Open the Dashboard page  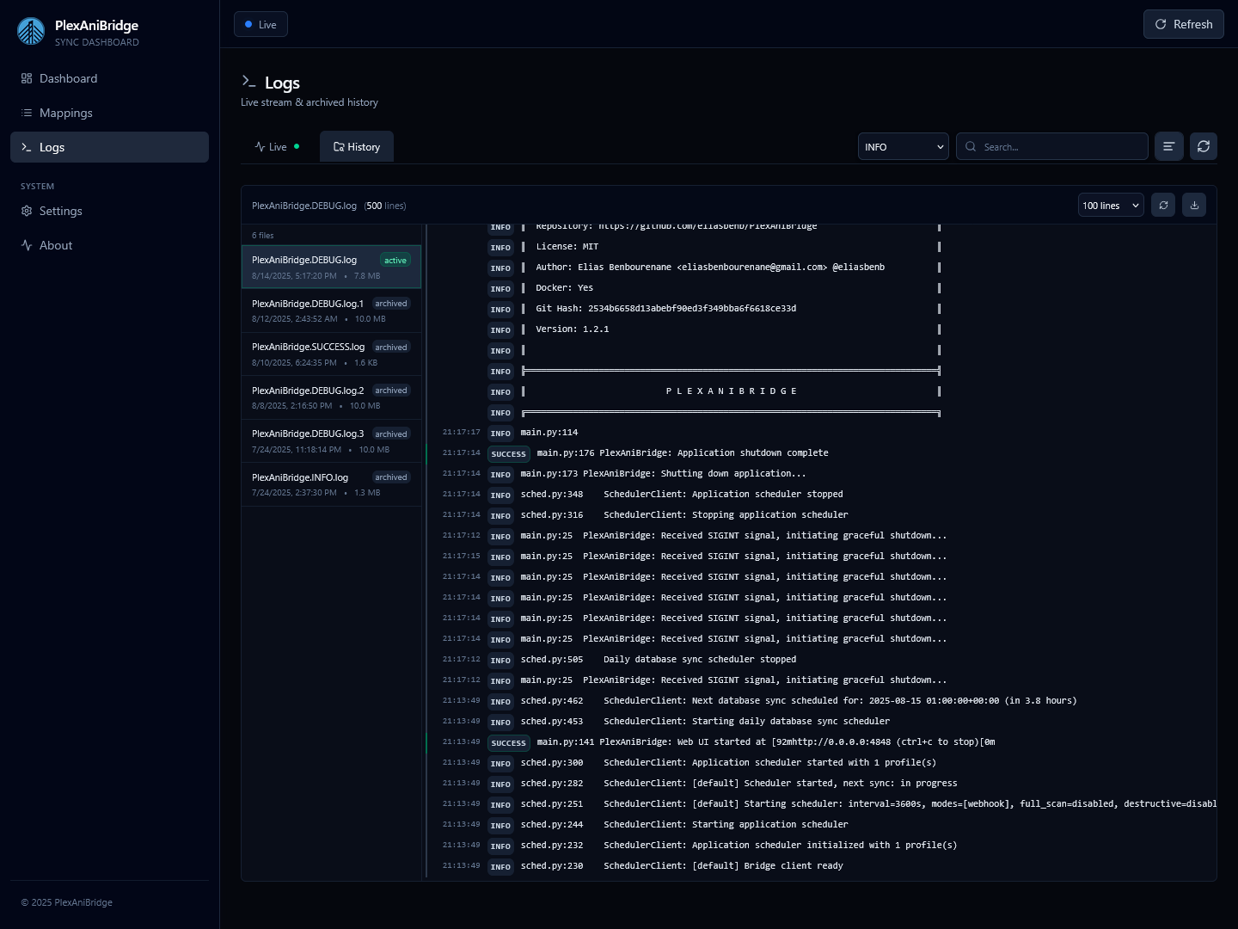click(109, 78)
